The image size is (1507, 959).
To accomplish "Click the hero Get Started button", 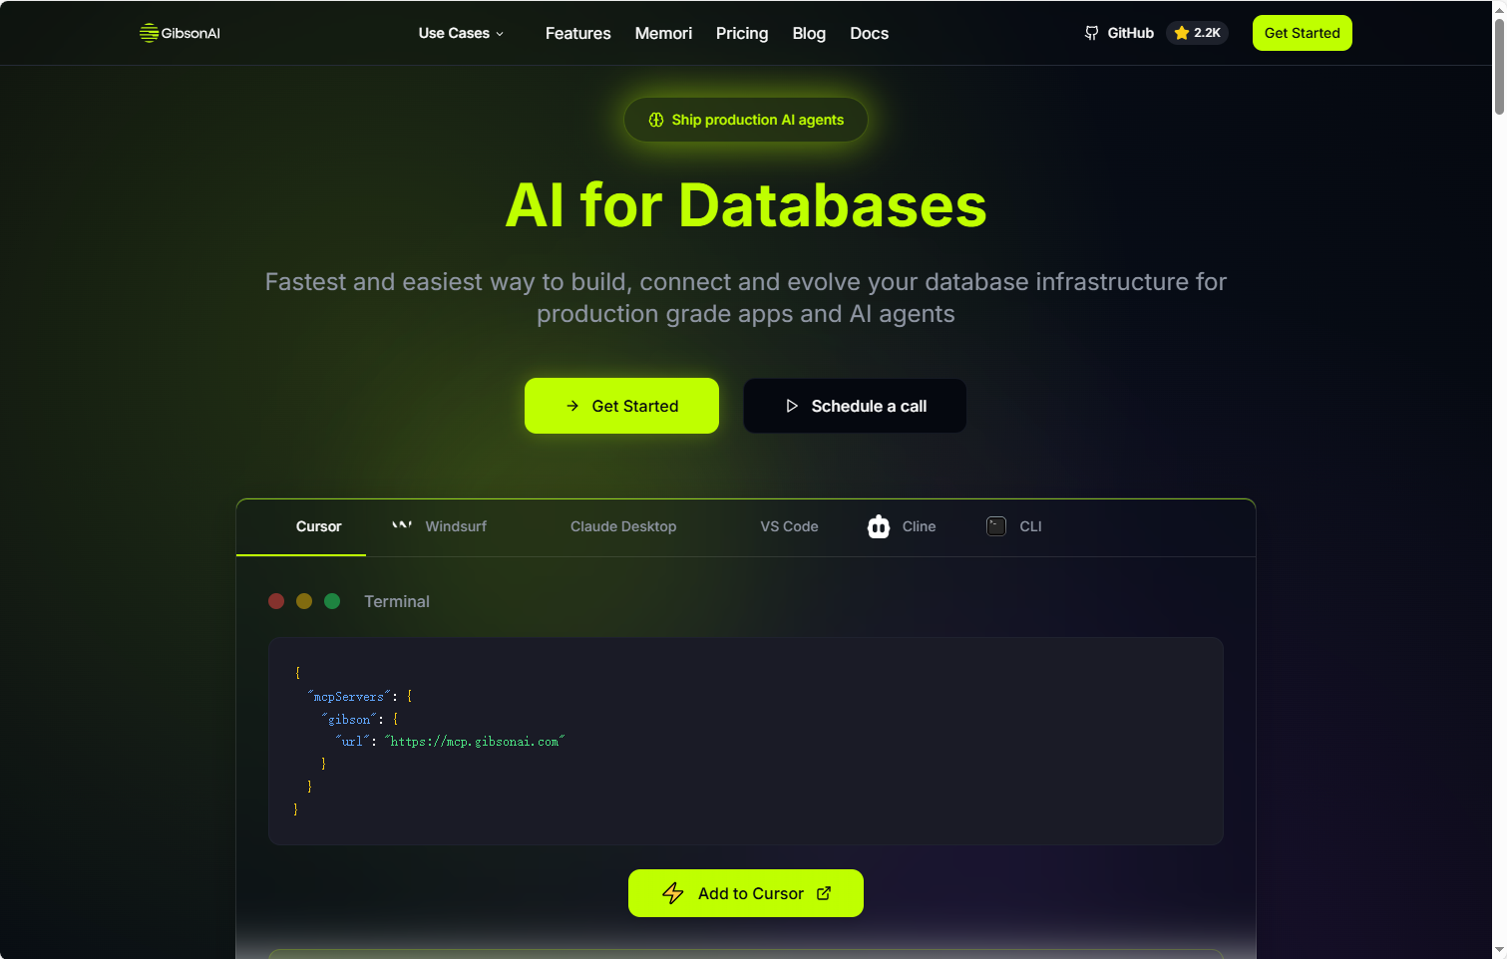I will [x=621, y=406].
